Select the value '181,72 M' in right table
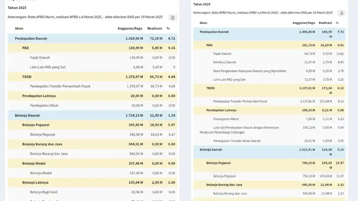 [308, 45]
